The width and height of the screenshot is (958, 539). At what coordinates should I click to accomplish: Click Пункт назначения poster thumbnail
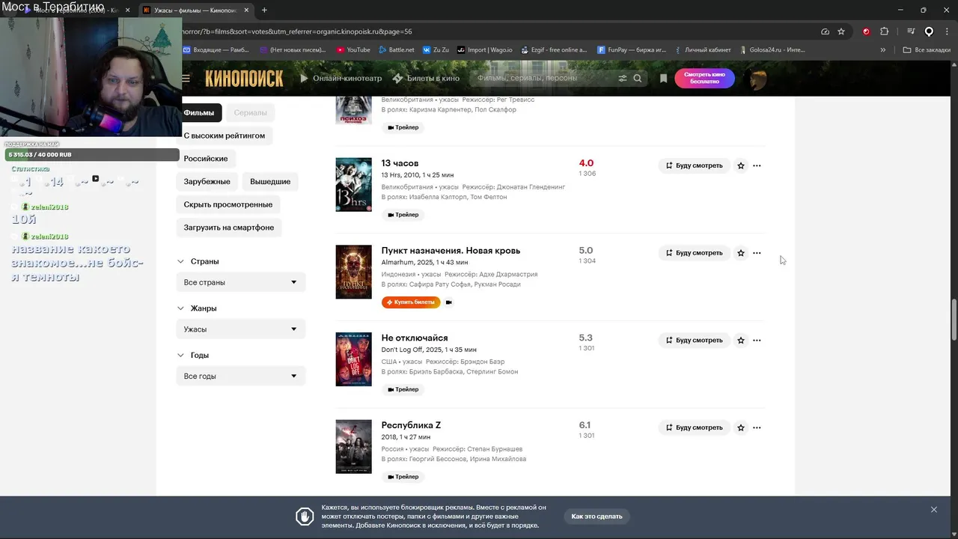353,272
